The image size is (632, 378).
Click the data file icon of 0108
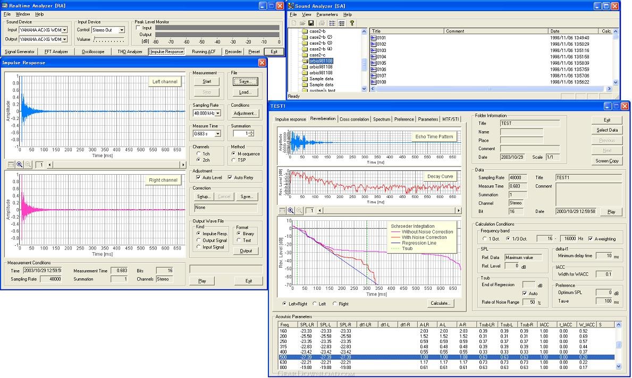(373, 82)
